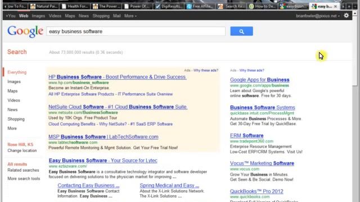360x202 pixels.
Task: Switch to the Search Re... tab
Action: 231,6
